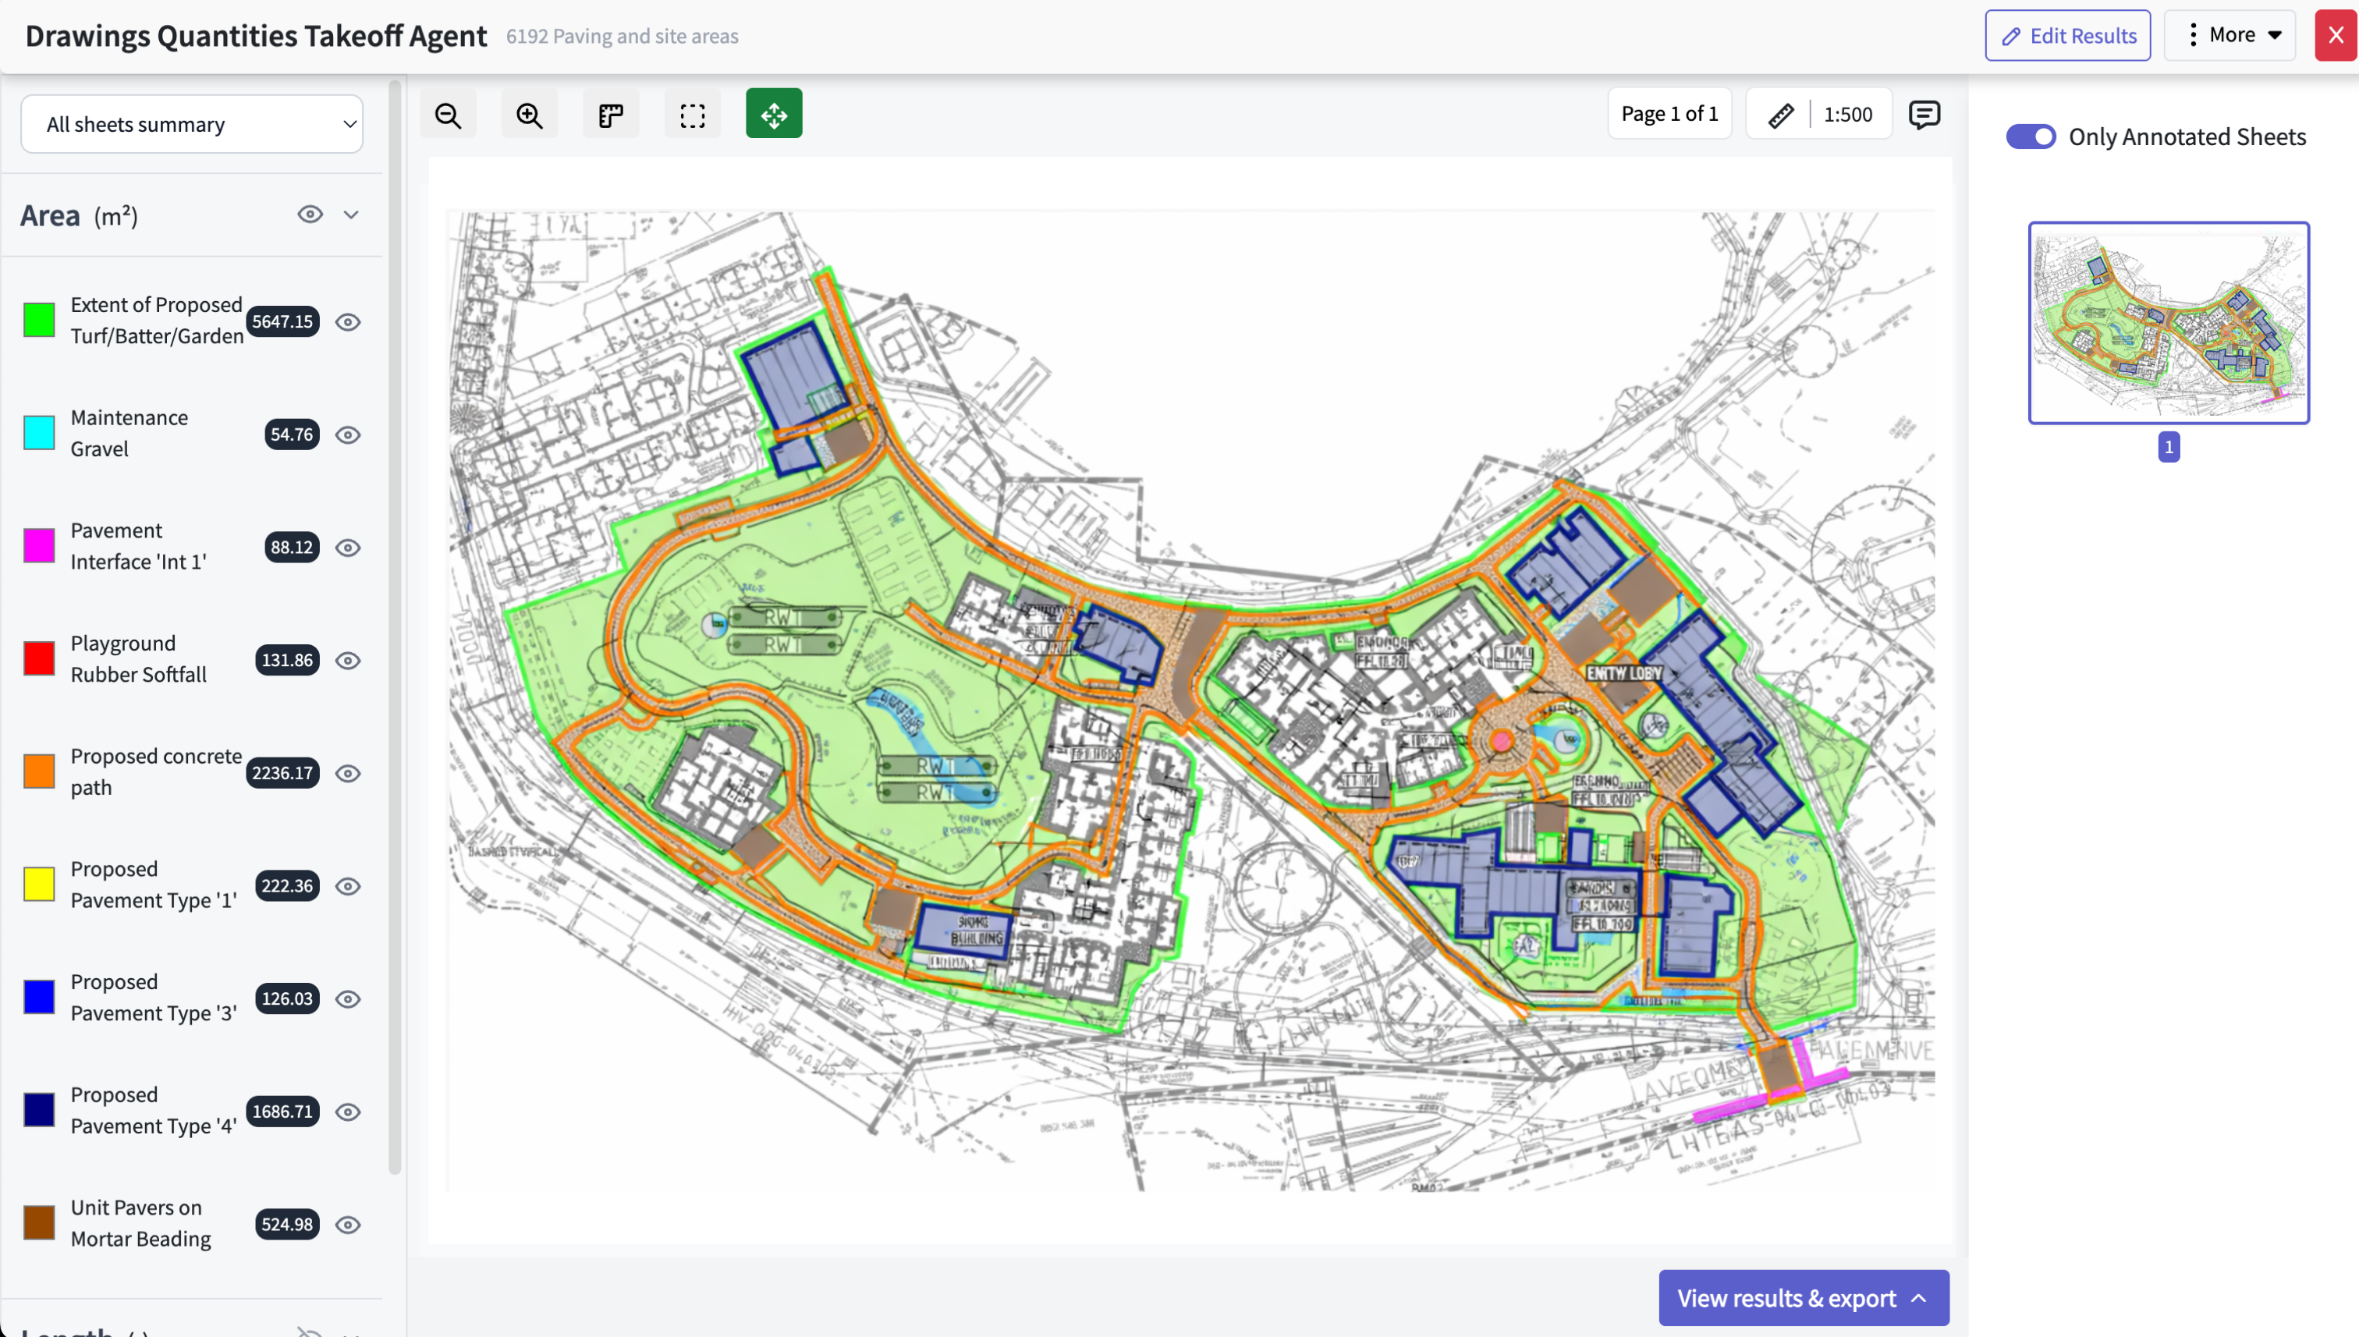The height and width of the screenshot is (1337, 2359).
Task: Click View results & export button
Action: 1803,1297
